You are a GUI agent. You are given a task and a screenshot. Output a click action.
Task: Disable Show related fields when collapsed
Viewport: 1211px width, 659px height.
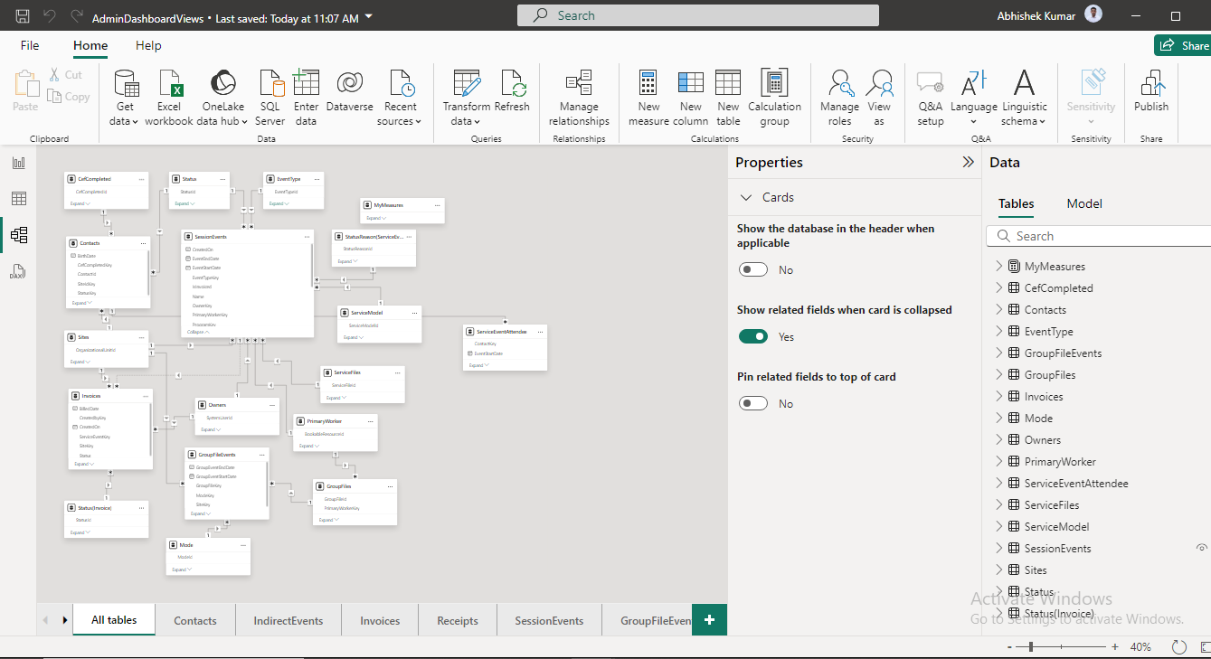(x=753, y=336)
